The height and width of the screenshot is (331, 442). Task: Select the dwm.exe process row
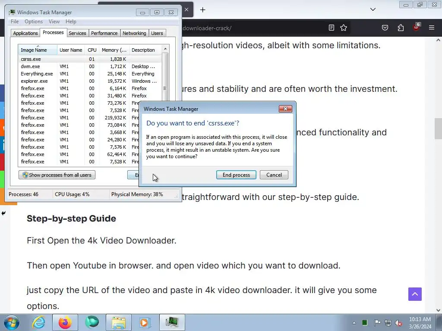[90, 66]
